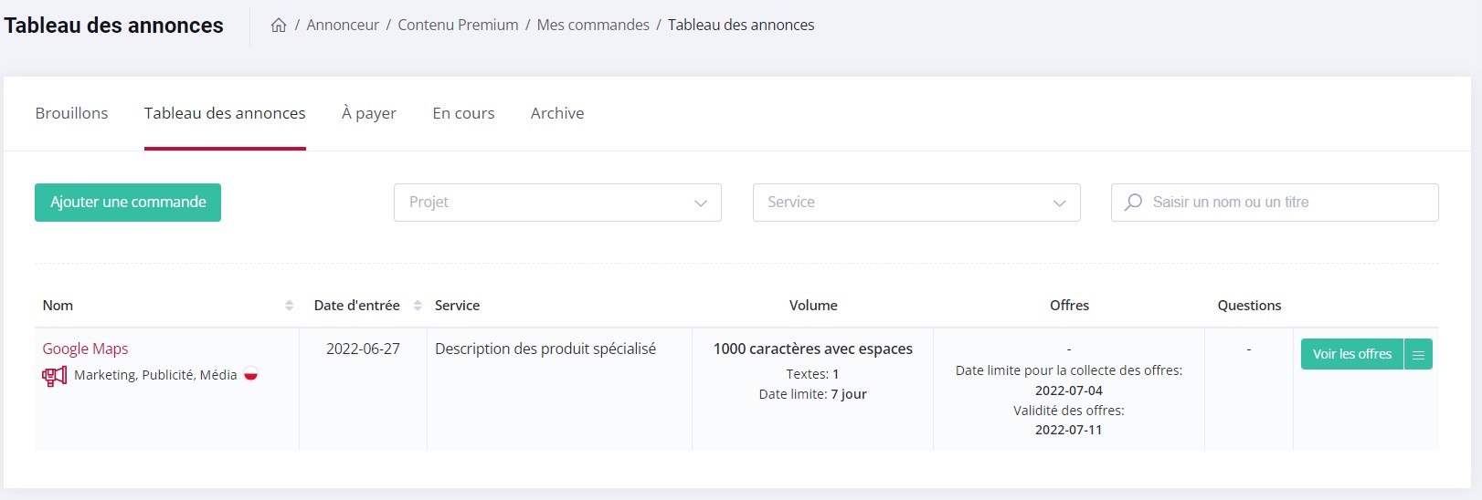Click the Volume column header
The height and width of the screenshot is (500, 1482).
coord(813,306)
